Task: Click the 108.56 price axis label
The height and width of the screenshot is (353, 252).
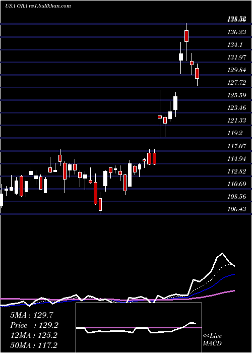Action: coord(237,197)
